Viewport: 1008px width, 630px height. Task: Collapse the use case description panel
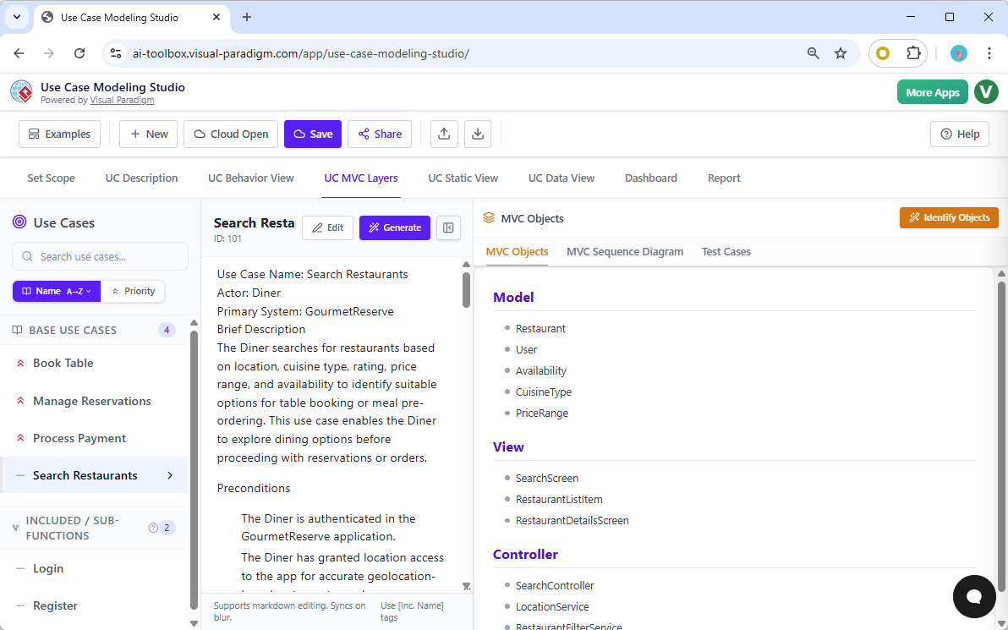click(x=448, y=227)
